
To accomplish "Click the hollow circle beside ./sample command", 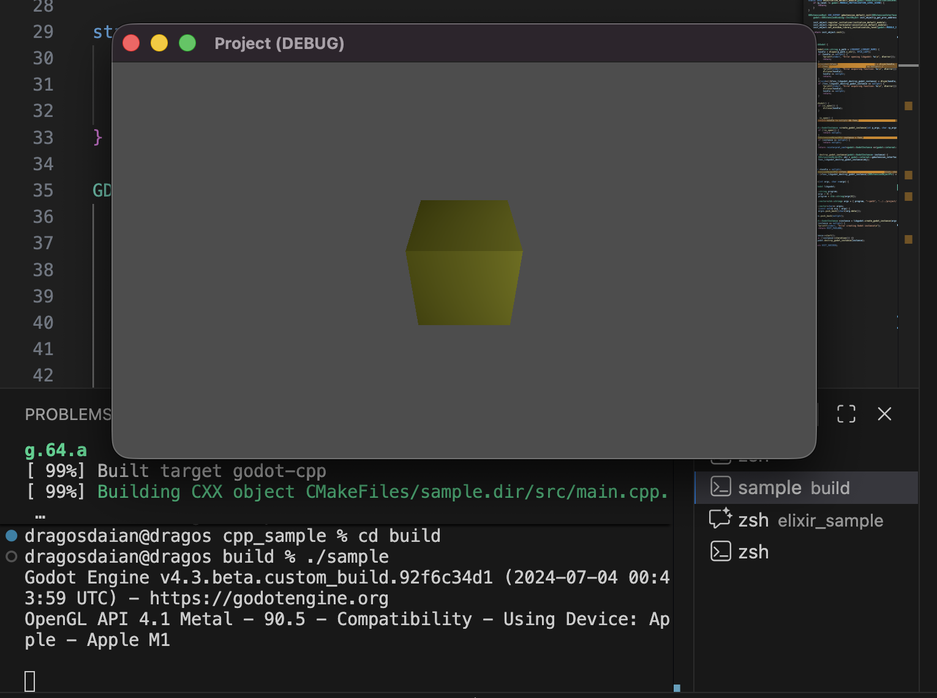I will 11,557.
